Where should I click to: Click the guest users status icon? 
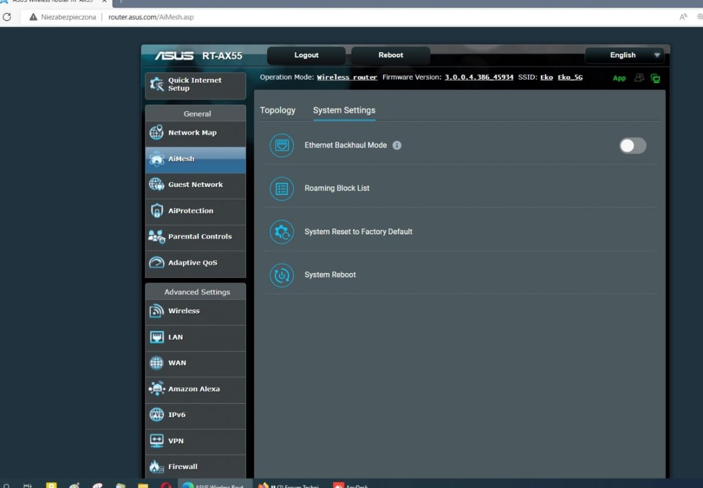[x=639, y=77]
